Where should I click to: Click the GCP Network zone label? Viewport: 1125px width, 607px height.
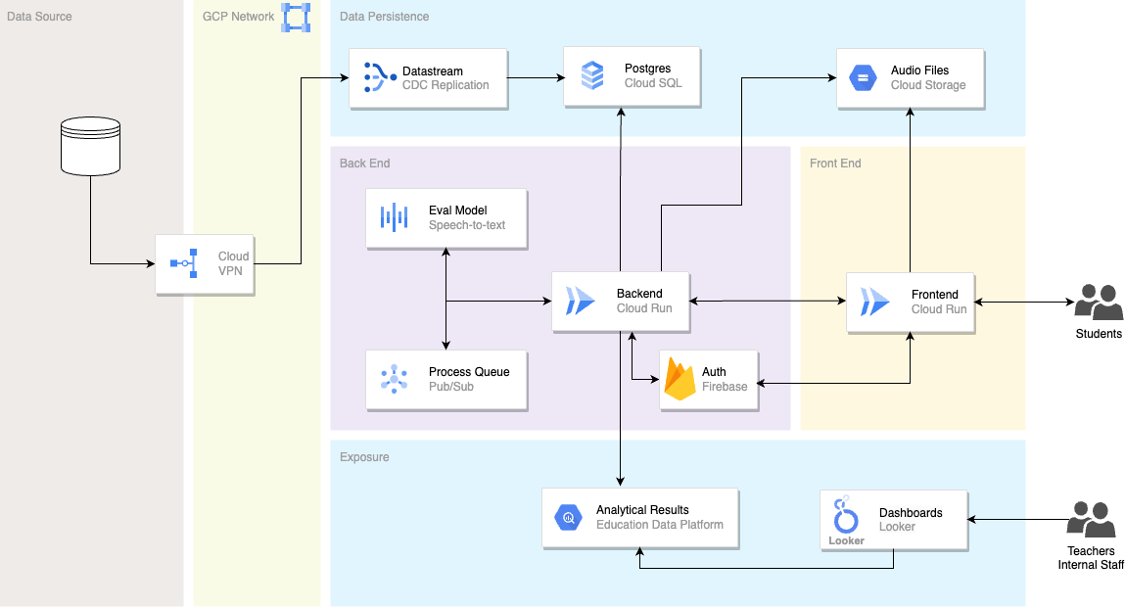(x=238, y=17)
